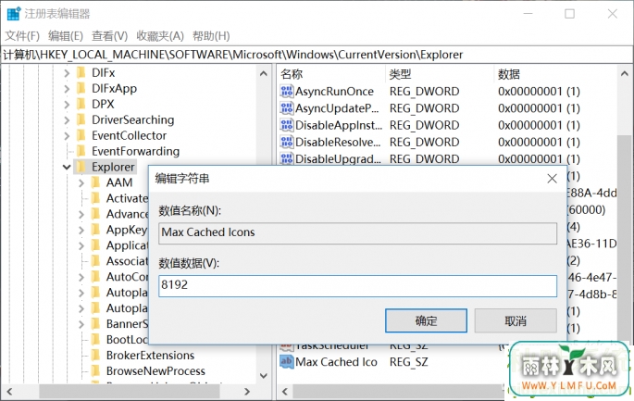Screen dimensions: 634x401
Task: Select the DisableAppInst... DWORD value icon
Action: point(287,125)
